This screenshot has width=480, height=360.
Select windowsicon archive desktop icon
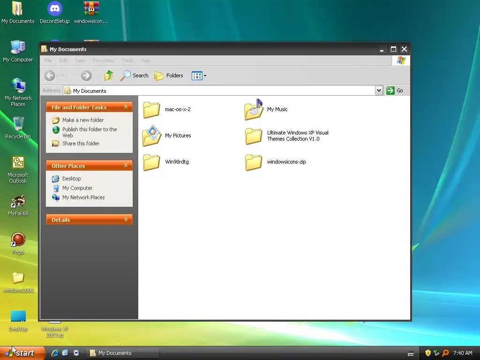tap(91, 12)
